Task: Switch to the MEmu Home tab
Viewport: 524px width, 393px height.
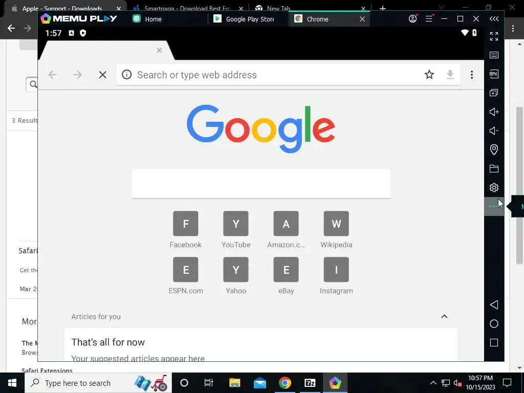Action: coord(147,19)
